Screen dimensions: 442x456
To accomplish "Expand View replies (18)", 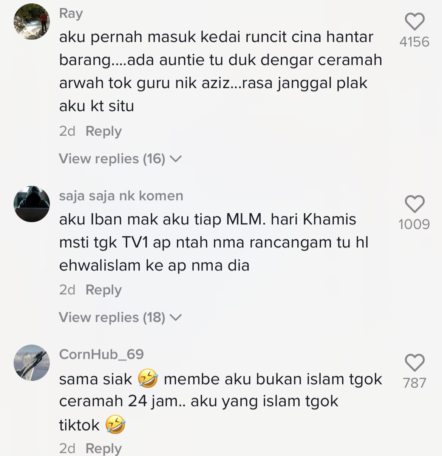I will [x=120, y=317].
